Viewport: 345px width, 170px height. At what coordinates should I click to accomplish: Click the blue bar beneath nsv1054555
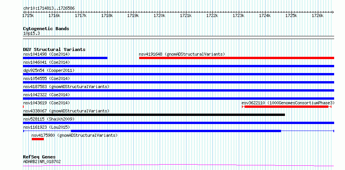178,82
